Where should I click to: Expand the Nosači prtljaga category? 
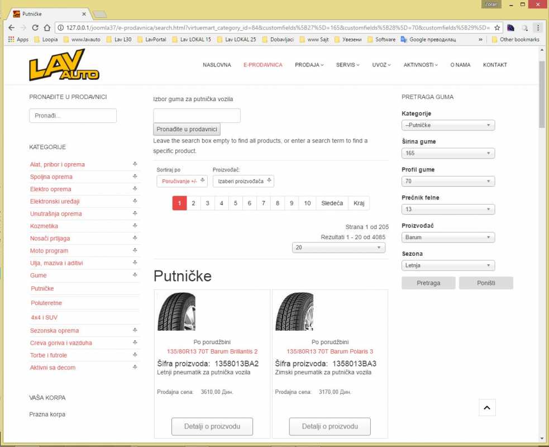click(135, 238)
